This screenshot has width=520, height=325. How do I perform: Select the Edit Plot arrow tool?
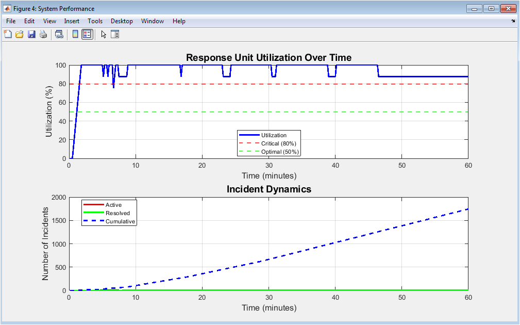pos(104,35)
